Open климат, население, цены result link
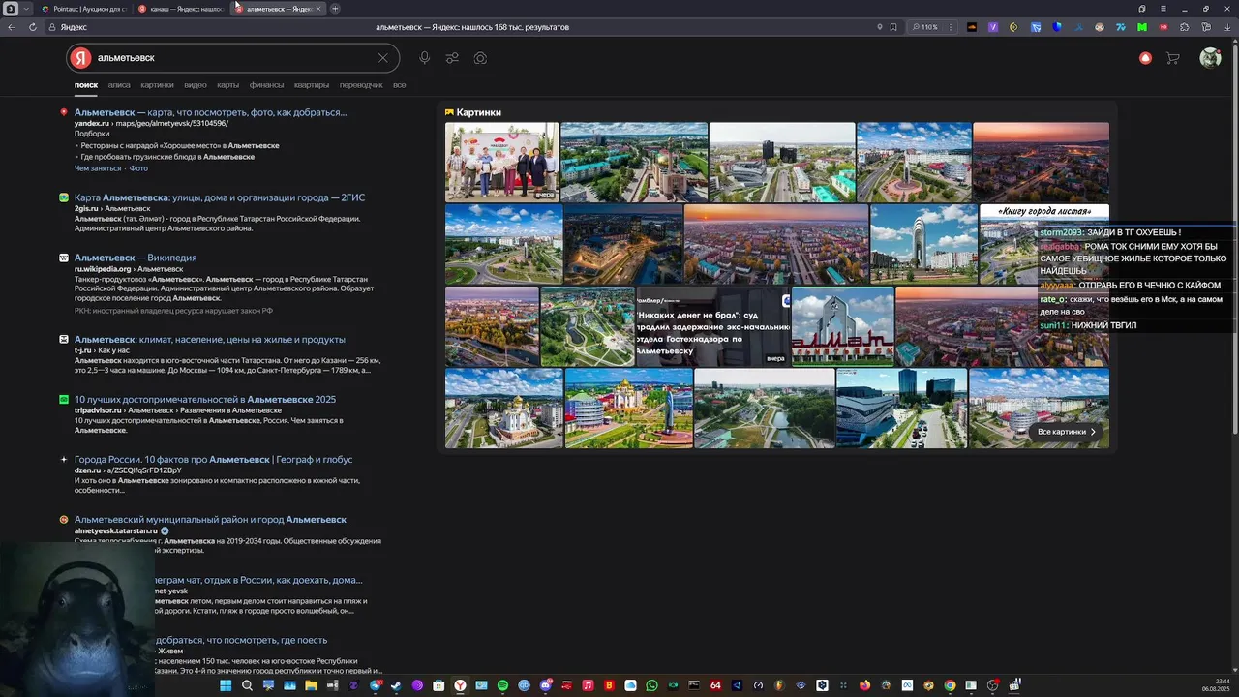This screenshot has width=1239, height=697. 209,340
